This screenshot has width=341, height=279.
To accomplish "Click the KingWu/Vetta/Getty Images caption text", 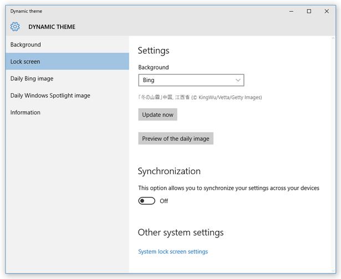I will pos(200,97).
